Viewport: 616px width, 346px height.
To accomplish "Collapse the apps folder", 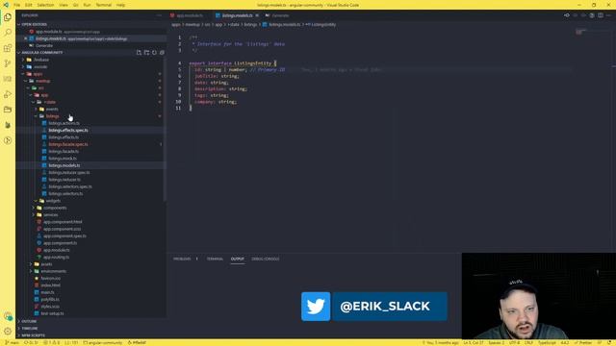I will [x=38, y=74].
